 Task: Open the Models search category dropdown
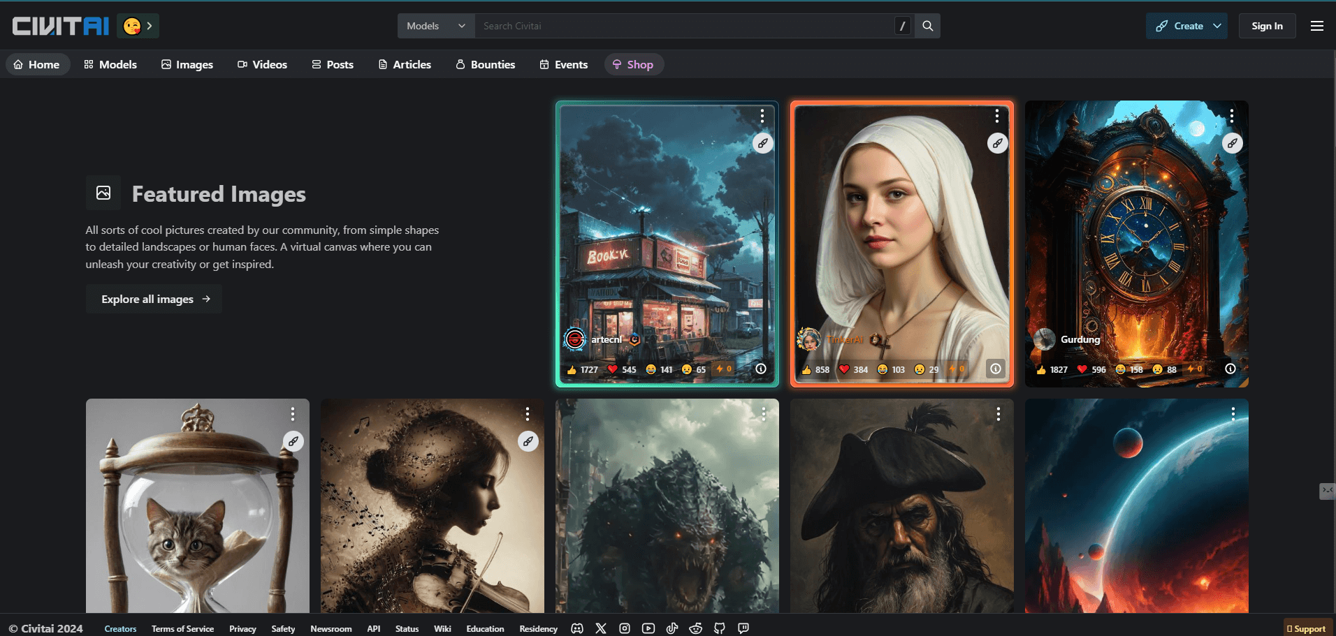point(436,26)
